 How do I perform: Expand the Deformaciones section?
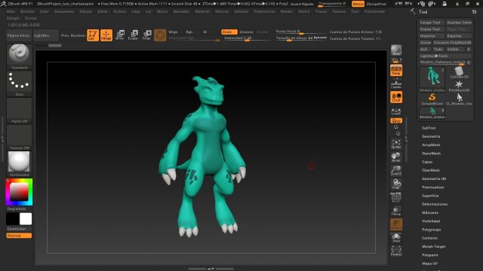pyautogui.click(x=435, y=204)
